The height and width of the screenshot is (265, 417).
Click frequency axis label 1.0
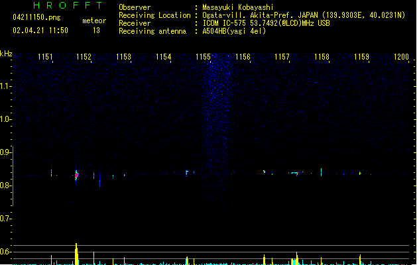coord(5,119)
